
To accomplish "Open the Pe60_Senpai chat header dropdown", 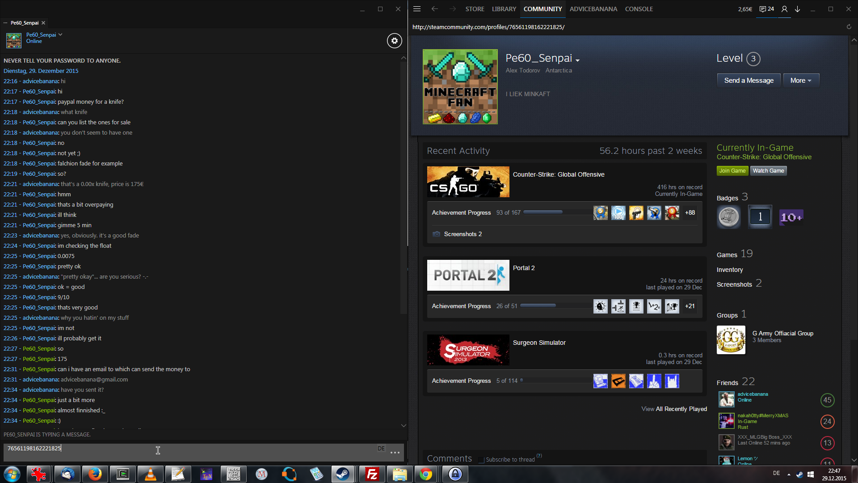I will pyautogui.click(x=60, y=34).
